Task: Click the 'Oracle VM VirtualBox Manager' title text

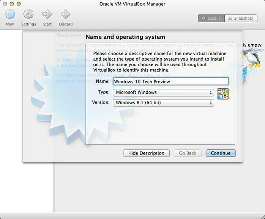Action: (132, 4)
